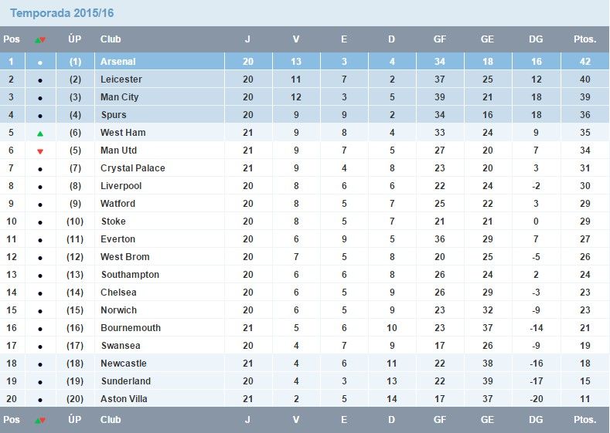Click the white dot in Arsenal's row

[40, 63]
